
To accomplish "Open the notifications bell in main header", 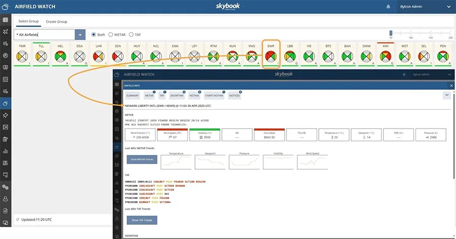I will click(x=388, y=7).
